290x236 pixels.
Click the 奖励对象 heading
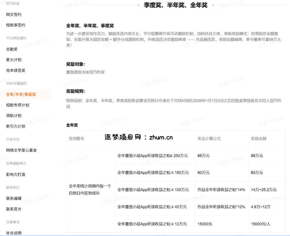click(76, 64)
